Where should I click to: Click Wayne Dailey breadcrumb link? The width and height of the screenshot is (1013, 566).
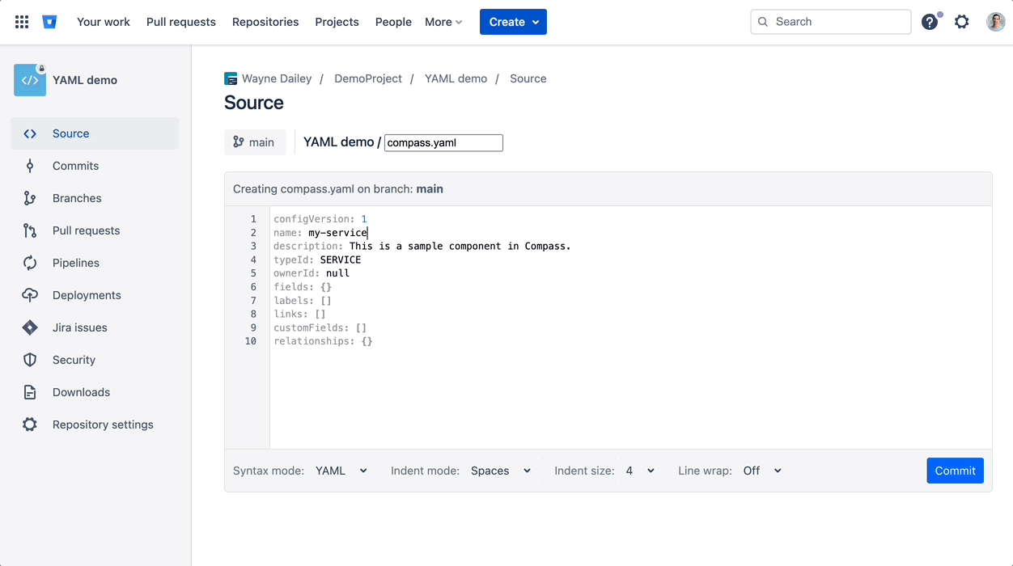pyautogui.click(x=277, y=78)
